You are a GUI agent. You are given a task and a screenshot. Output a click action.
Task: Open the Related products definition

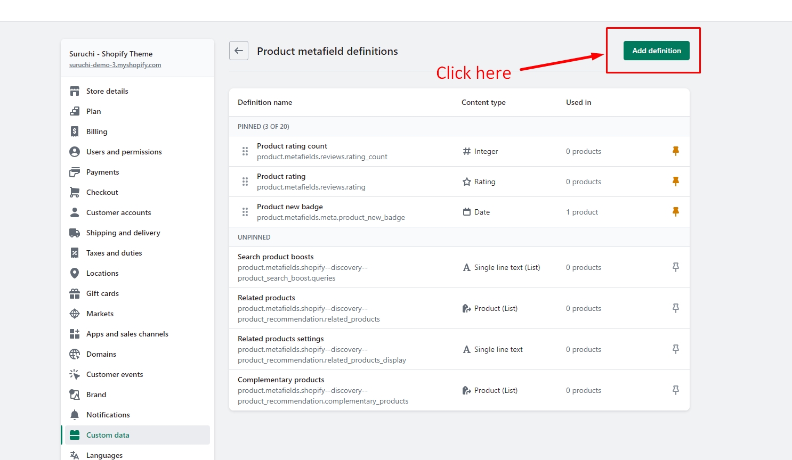[266, 298]
